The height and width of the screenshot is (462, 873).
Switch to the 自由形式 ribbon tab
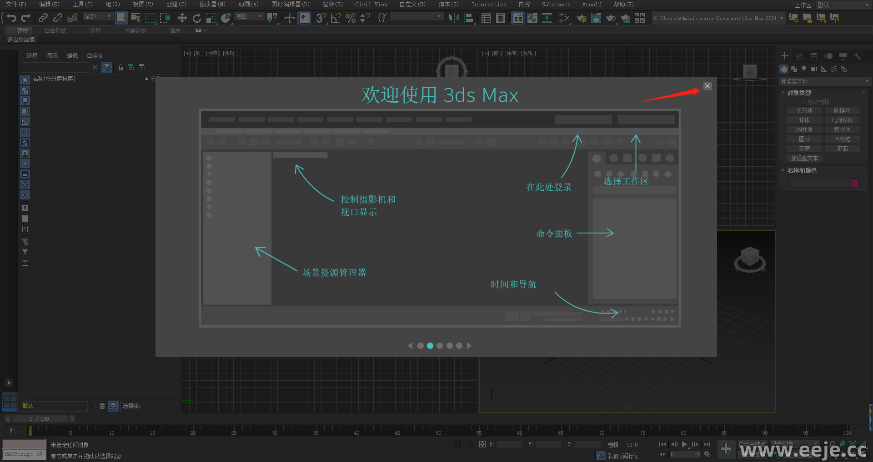pyautogui.click(x=55, y=31)
